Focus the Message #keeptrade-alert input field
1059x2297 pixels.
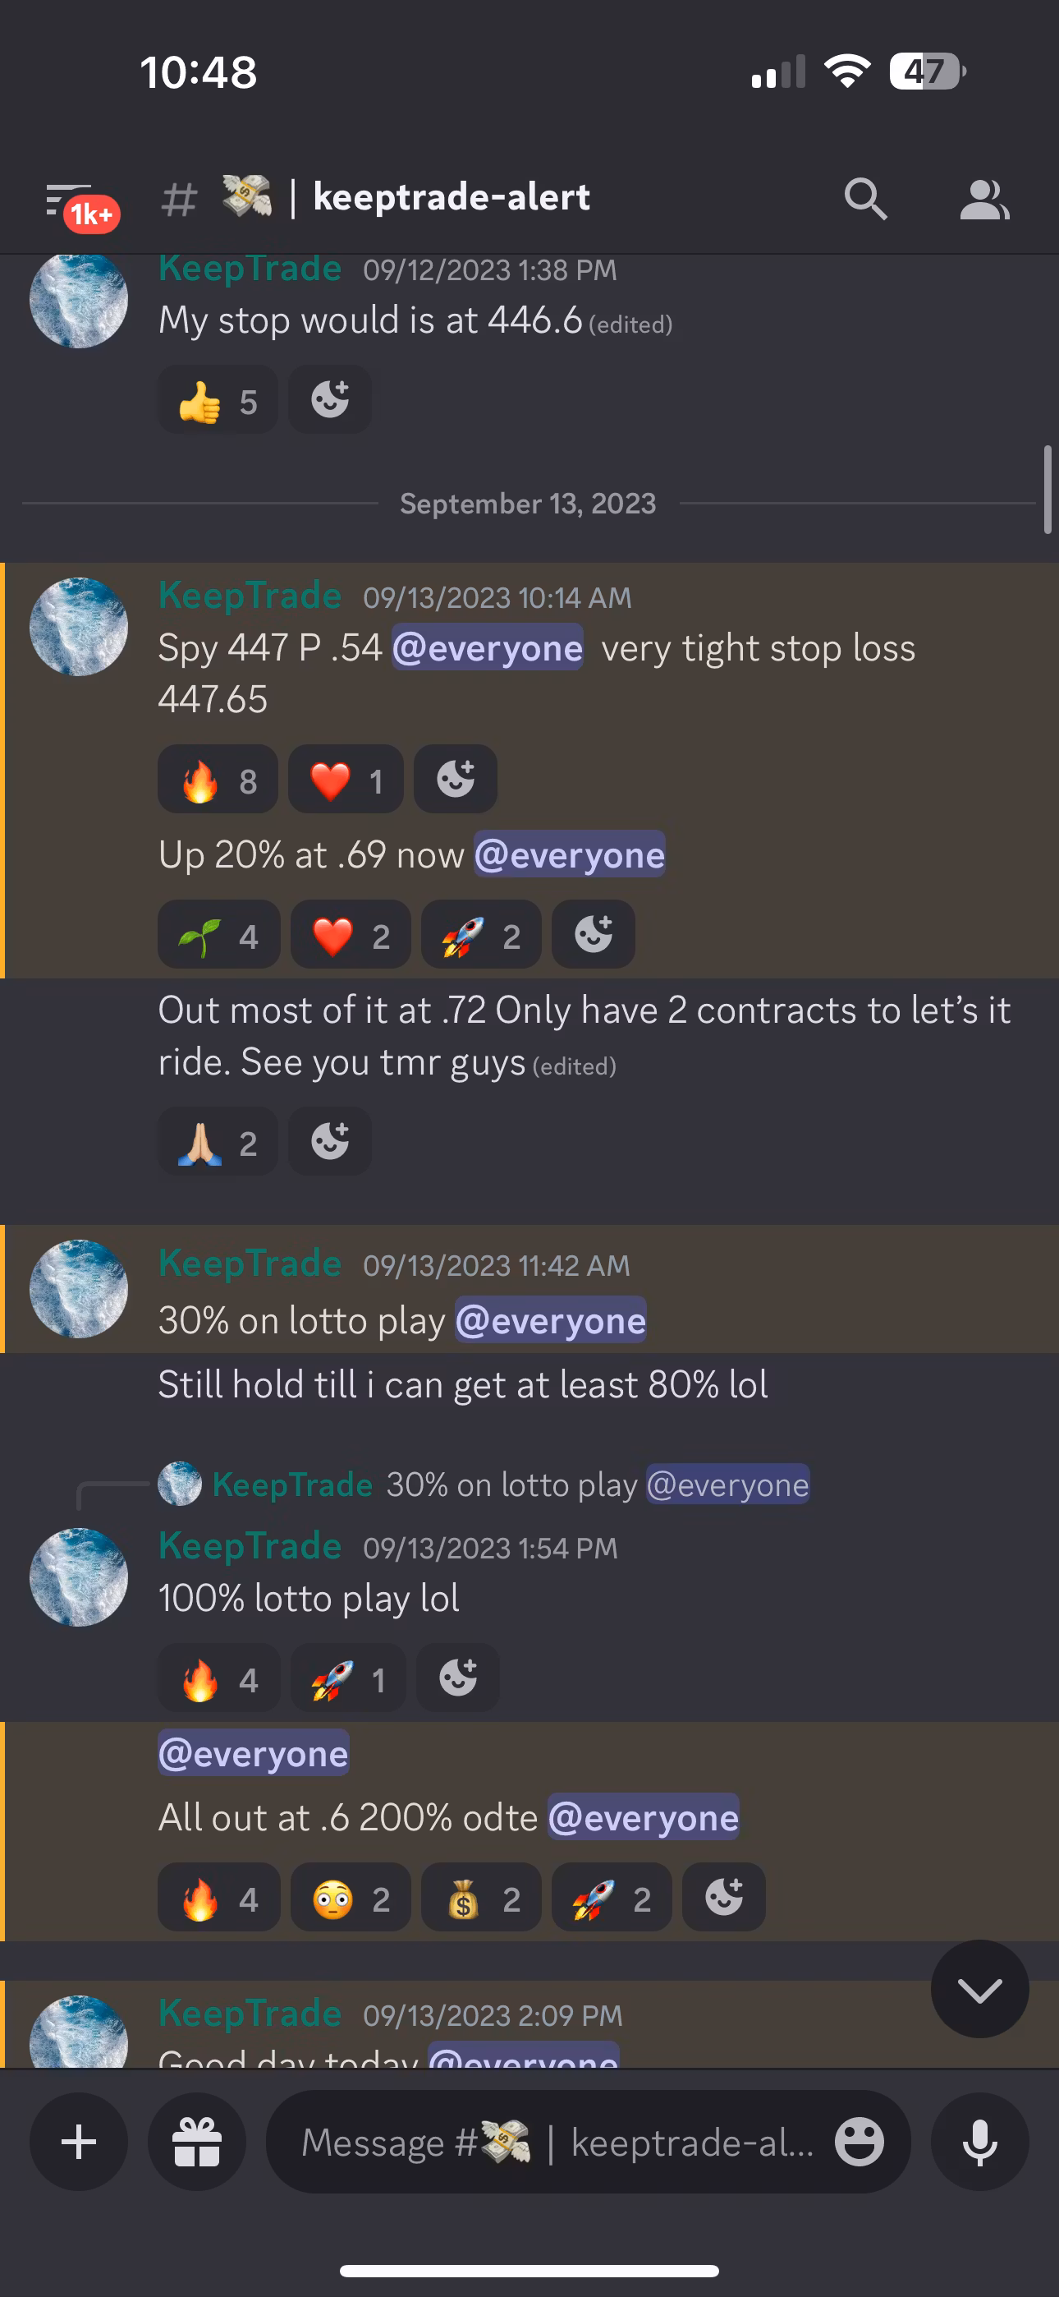pyautogui.click(x=557, y=2142)
